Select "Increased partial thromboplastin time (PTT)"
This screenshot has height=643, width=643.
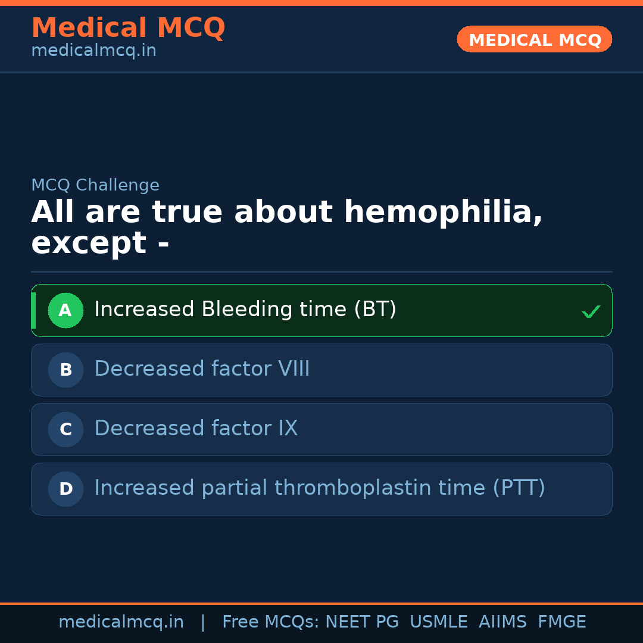click(x=320, y=488)
